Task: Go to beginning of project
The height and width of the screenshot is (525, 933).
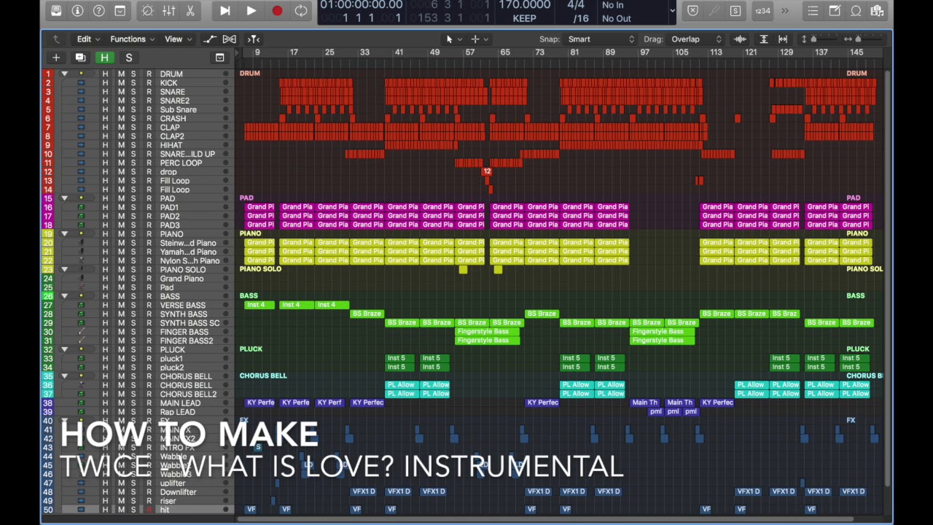Action: 225,11
